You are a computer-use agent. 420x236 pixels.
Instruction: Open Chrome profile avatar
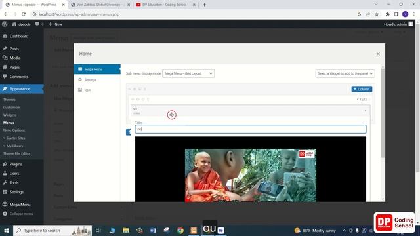click(406, 14)
